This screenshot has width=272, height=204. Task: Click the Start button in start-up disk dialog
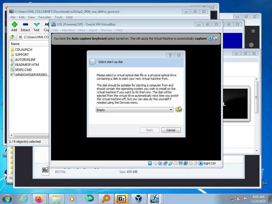coord(149,130)
